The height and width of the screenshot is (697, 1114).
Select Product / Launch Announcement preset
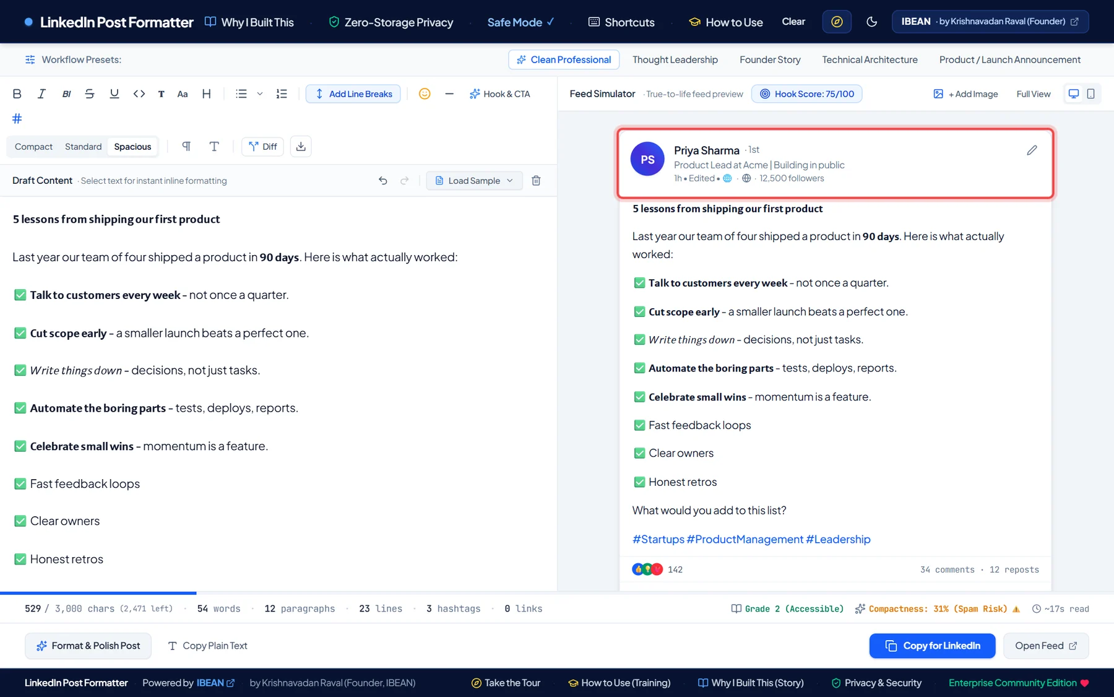1009,60
